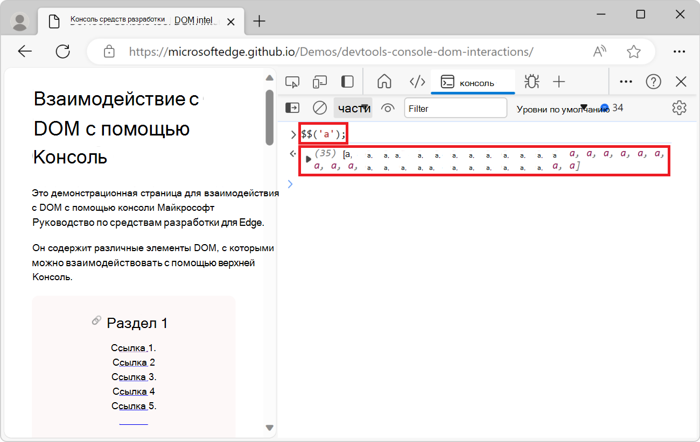Reload the page with the refresh icon
Viewport: 700px width, 442px height.
coord(63,51)
